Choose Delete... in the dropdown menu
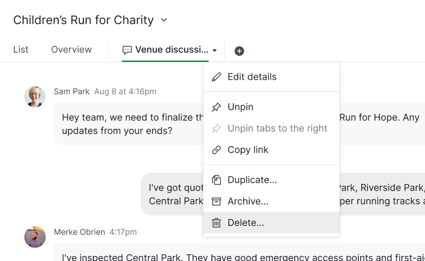This screenshot has width=425, height=261. 271,223
